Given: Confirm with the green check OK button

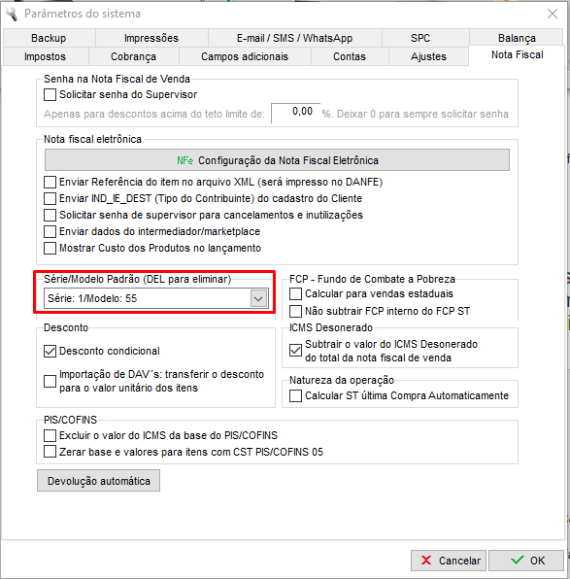Looking at the screenshot, I should [526, 561].
